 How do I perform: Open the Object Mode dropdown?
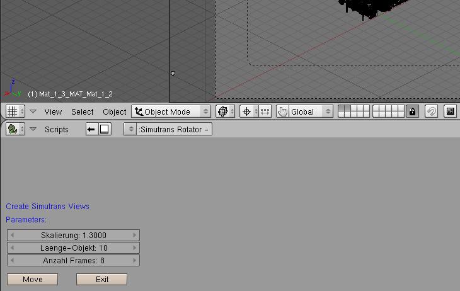pos(171,111)
